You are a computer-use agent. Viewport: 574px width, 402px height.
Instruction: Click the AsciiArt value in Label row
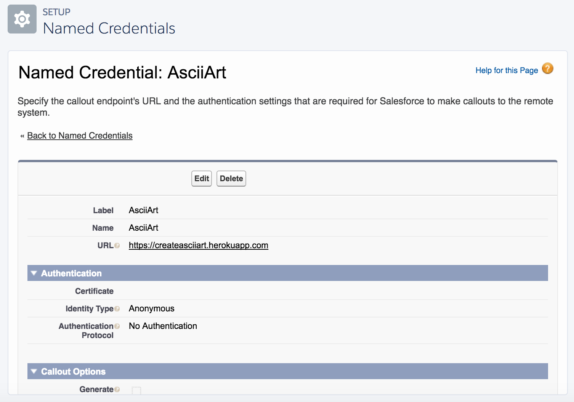[x=143, y=210]
